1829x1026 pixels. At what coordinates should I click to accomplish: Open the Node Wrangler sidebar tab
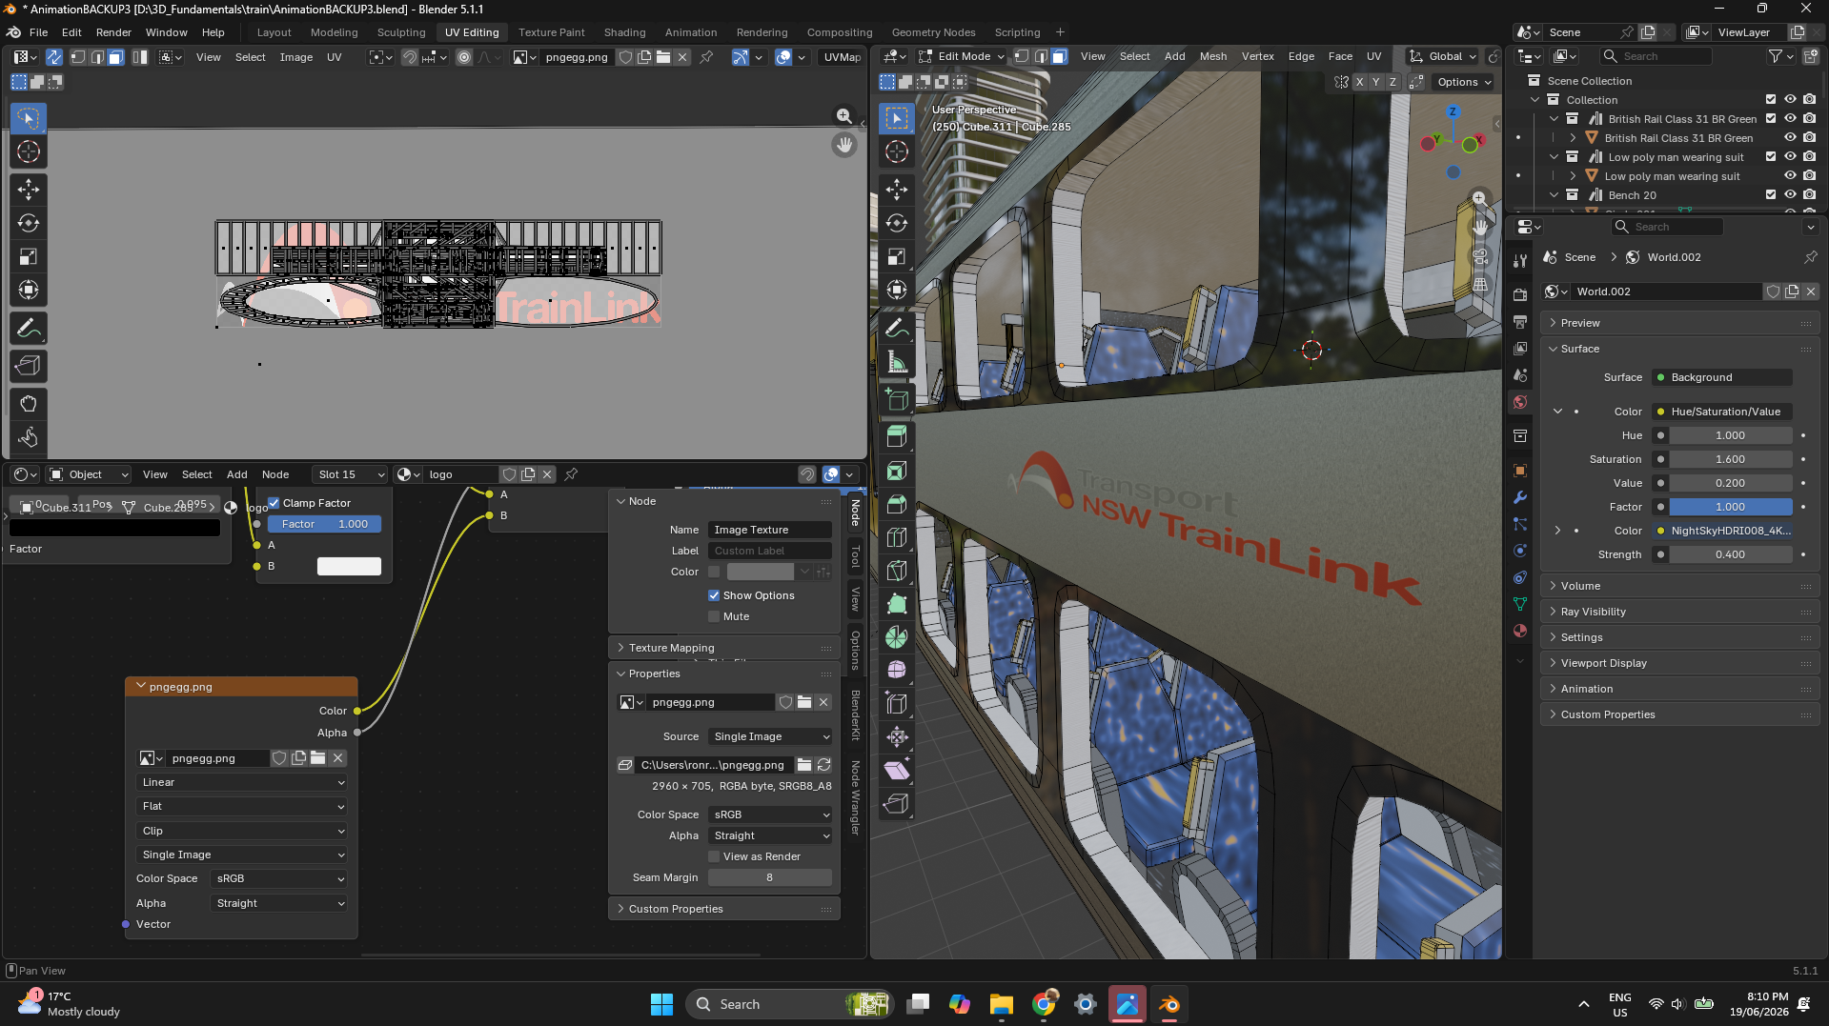tap(855, 797)
